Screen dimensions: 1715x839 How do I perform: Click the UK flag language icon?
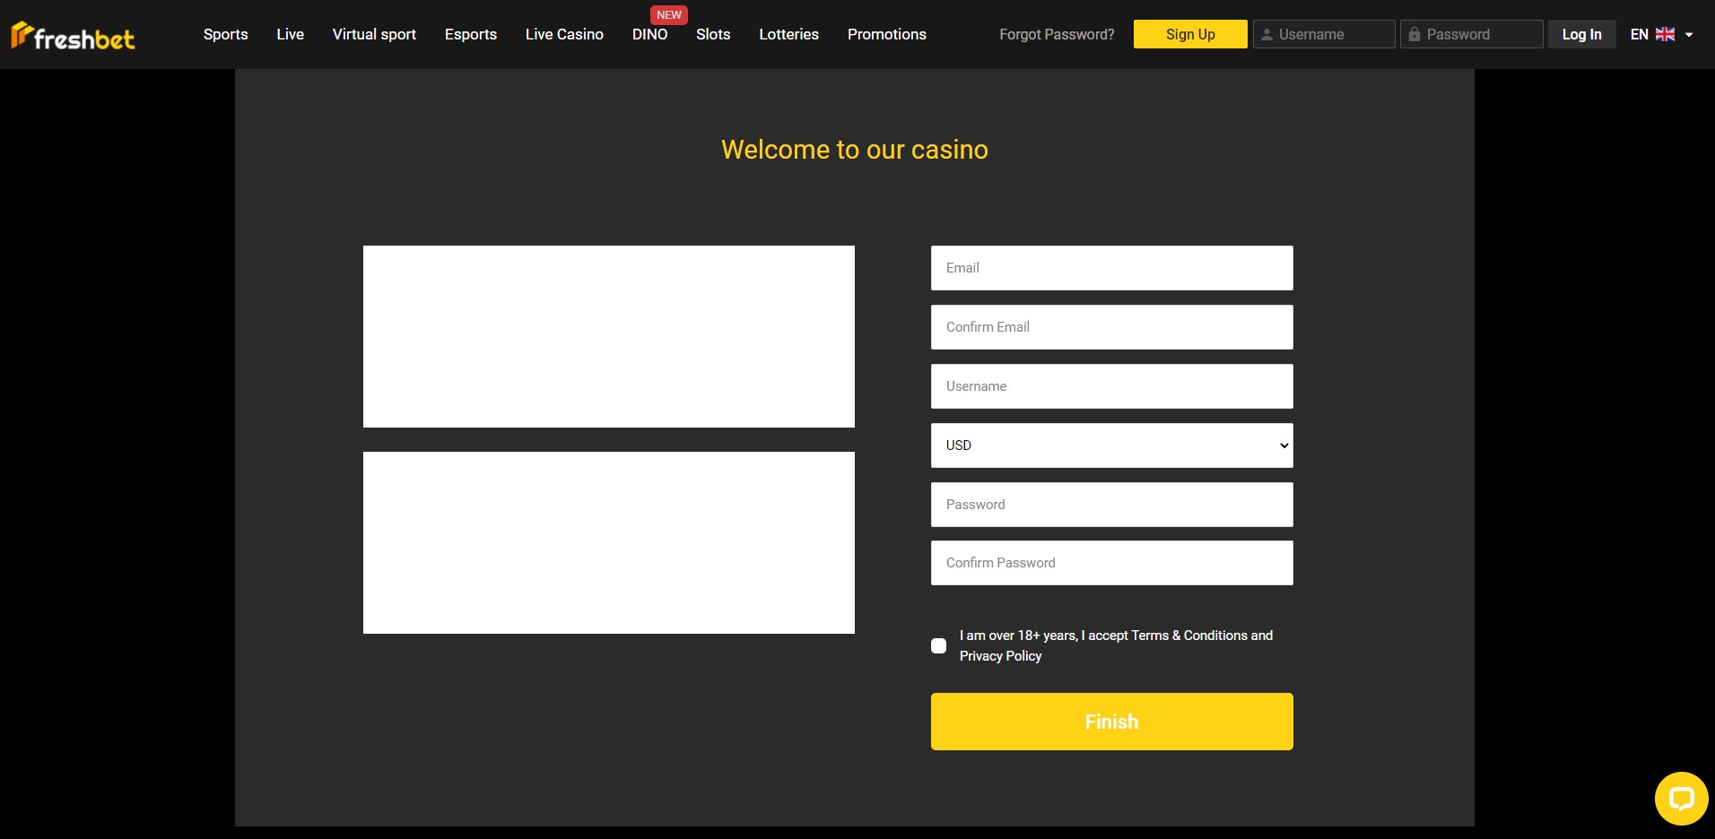tap(1665, 34)
